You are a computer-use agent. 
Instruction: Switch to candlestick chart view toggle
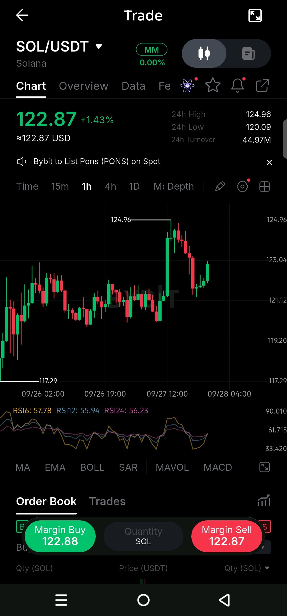[x=204, y=53]
